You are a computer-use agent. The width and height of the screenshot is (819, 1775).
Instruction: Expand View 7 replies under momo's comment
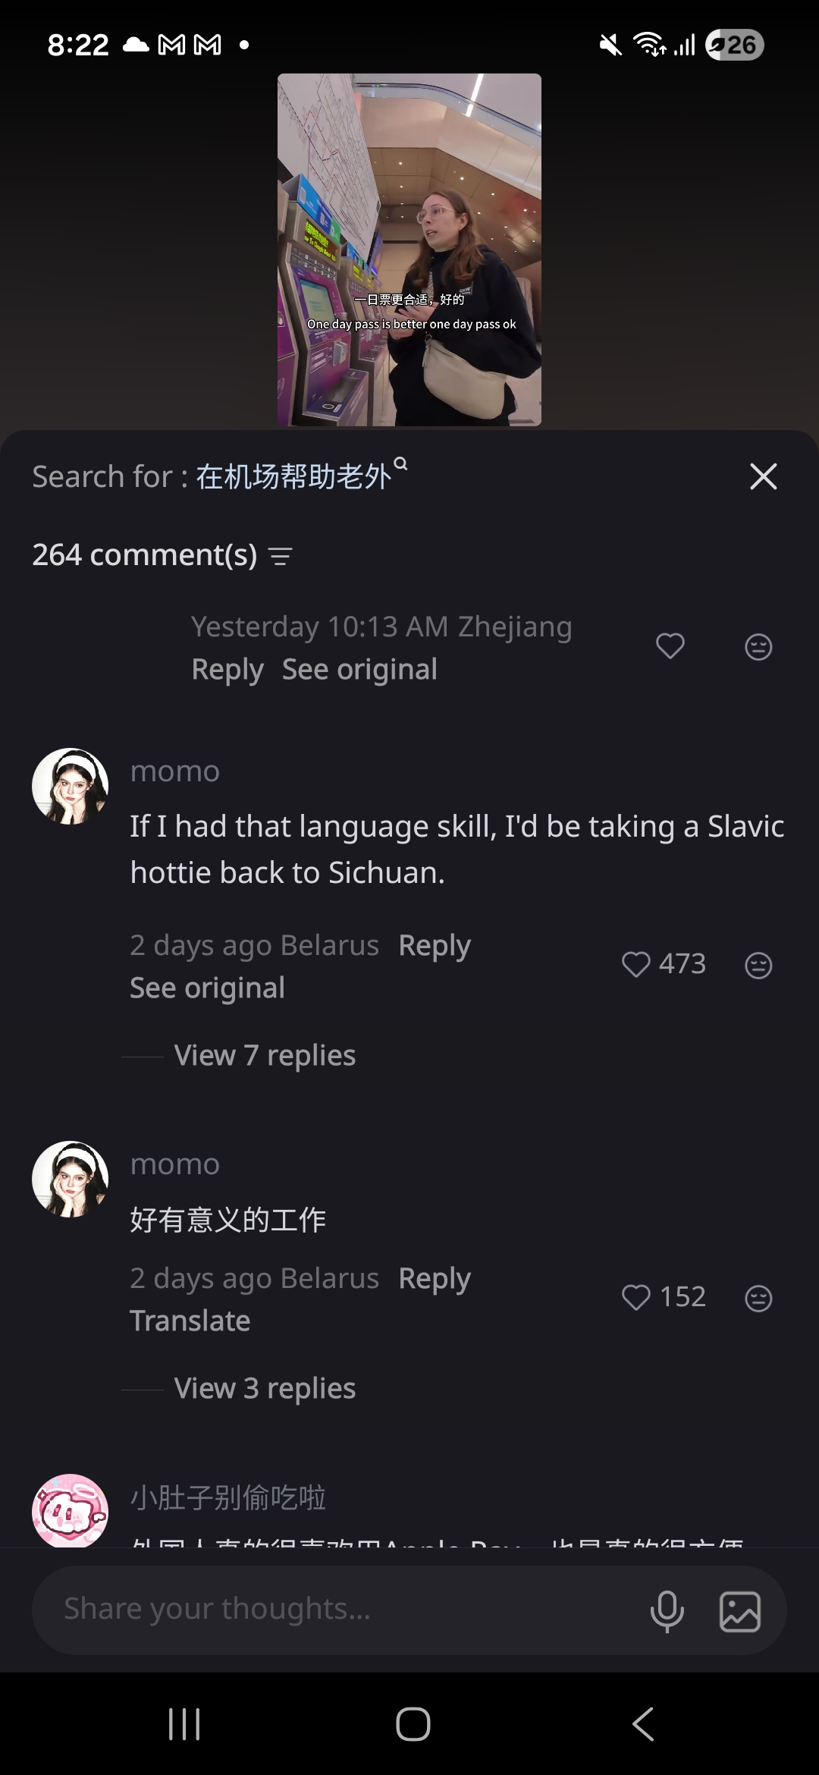pyautogui.click(x=264, y=1054)
